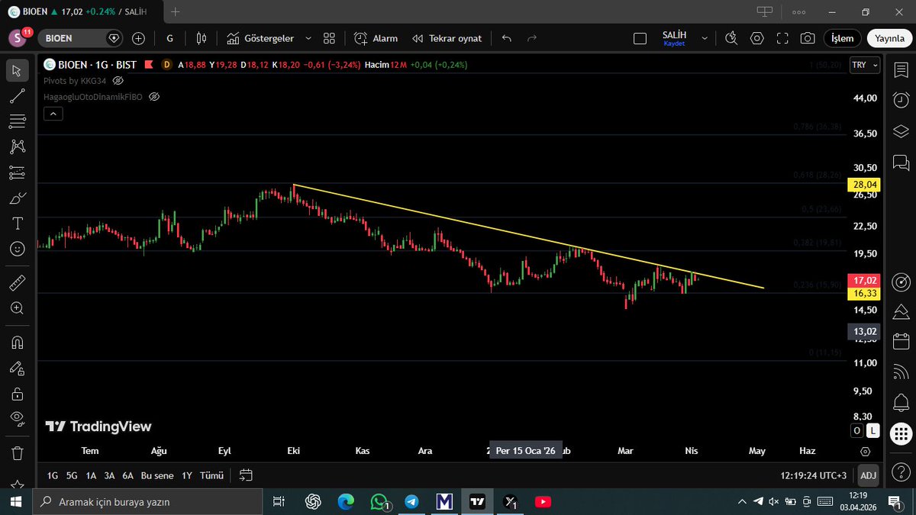Open the forecasting and measurement tools

click(x=17, y=172)
